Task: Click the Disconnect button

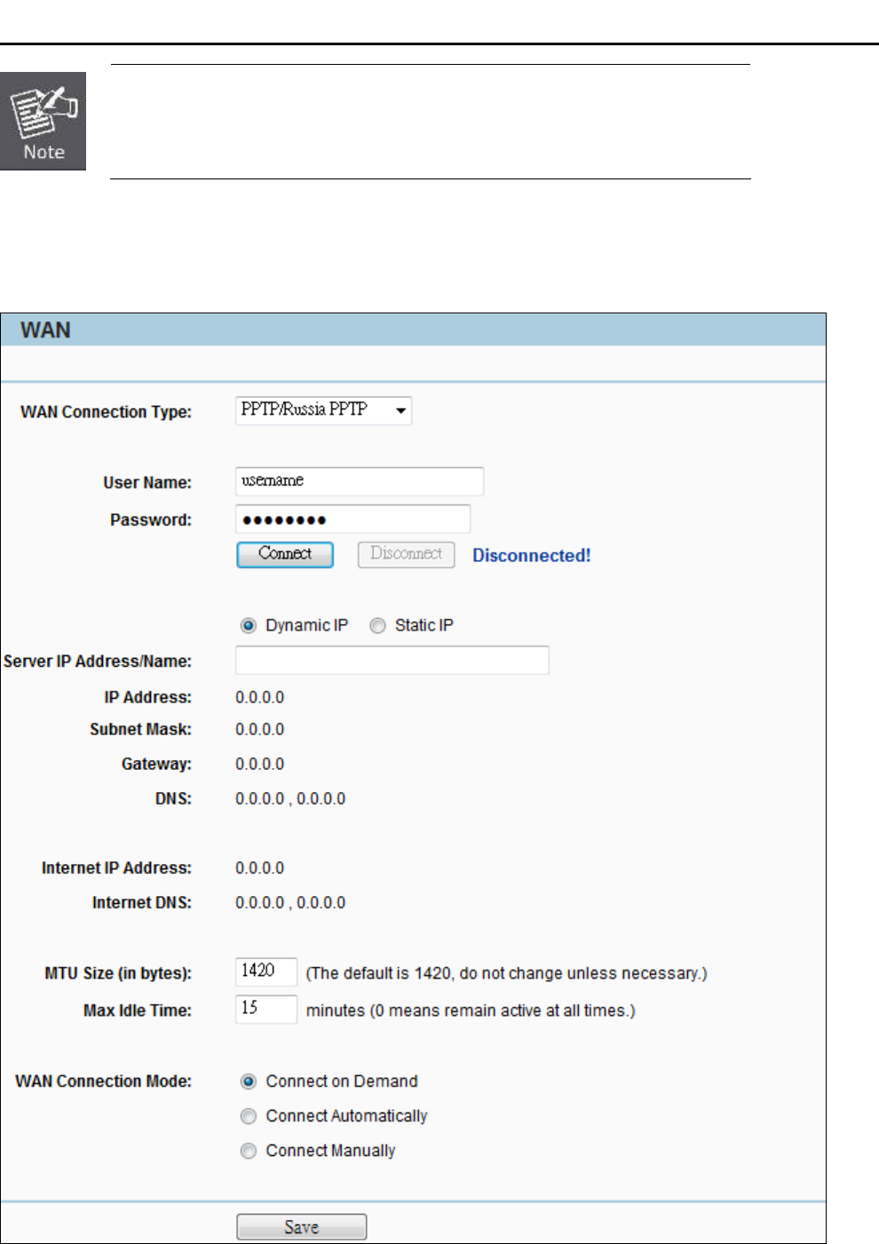Action: tap(406, 554)
